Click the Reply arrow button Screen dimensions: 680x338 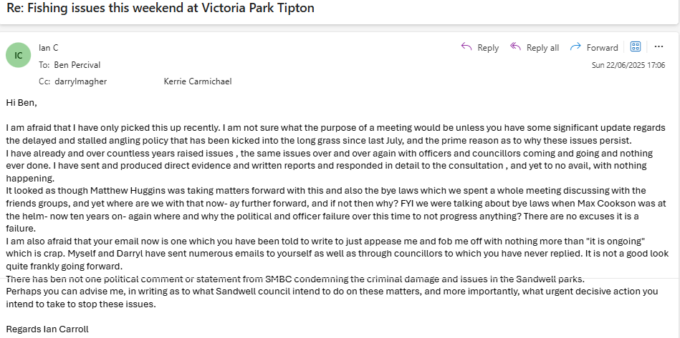[x=479, y=47]
